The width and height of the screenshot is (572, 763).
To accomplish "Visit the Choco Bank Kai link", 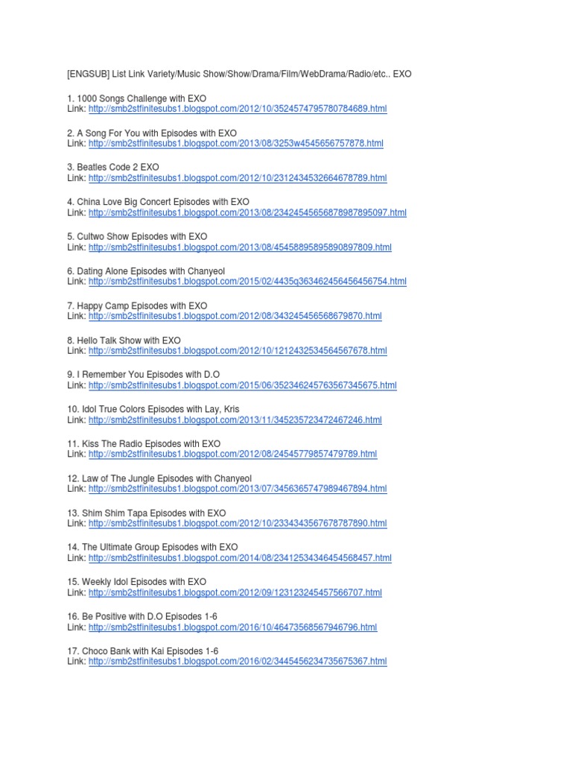I will [238, 662].
